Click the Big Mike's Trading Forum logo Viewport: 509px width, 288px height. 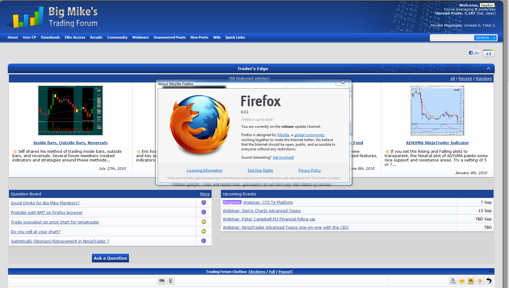pyautogui.click(x=55, y=17)
